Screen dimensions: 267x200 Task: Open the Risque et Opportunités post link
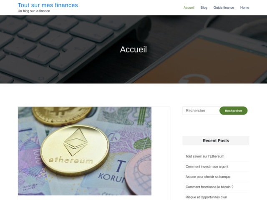206,197
